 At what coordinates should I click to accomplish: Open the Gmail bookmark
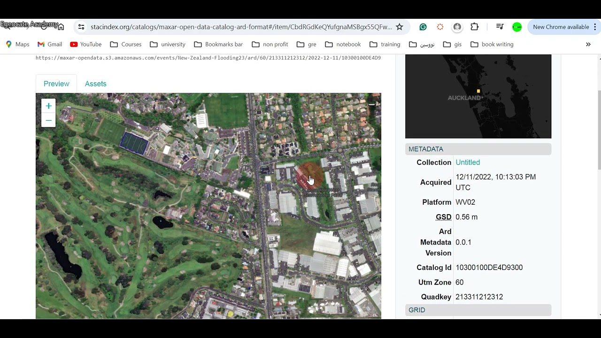[x=50, y=45]
